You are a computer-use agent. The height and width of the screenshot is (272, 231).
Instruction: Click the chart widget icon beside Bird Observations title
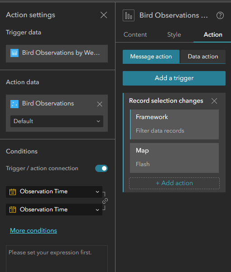(129, 15)
